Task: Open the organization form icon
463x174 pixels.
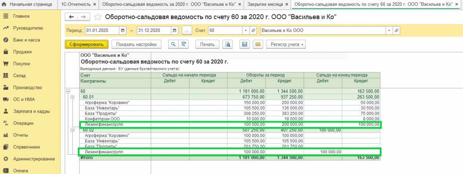Action: [397, 30]
